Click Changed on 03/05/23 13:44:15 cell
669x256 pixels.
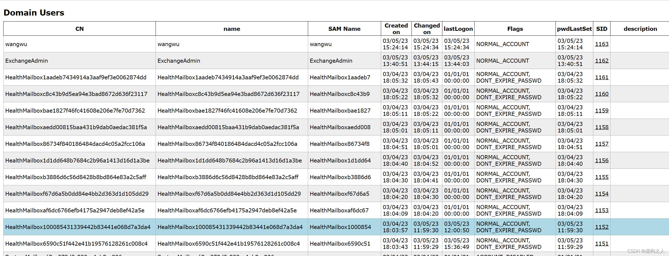427,61
